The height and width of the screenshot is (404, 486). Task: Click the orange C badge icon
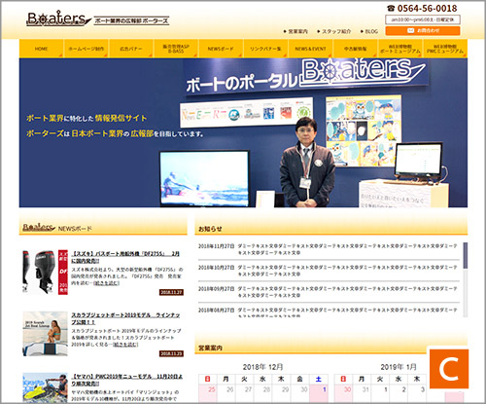coord(449,369)
